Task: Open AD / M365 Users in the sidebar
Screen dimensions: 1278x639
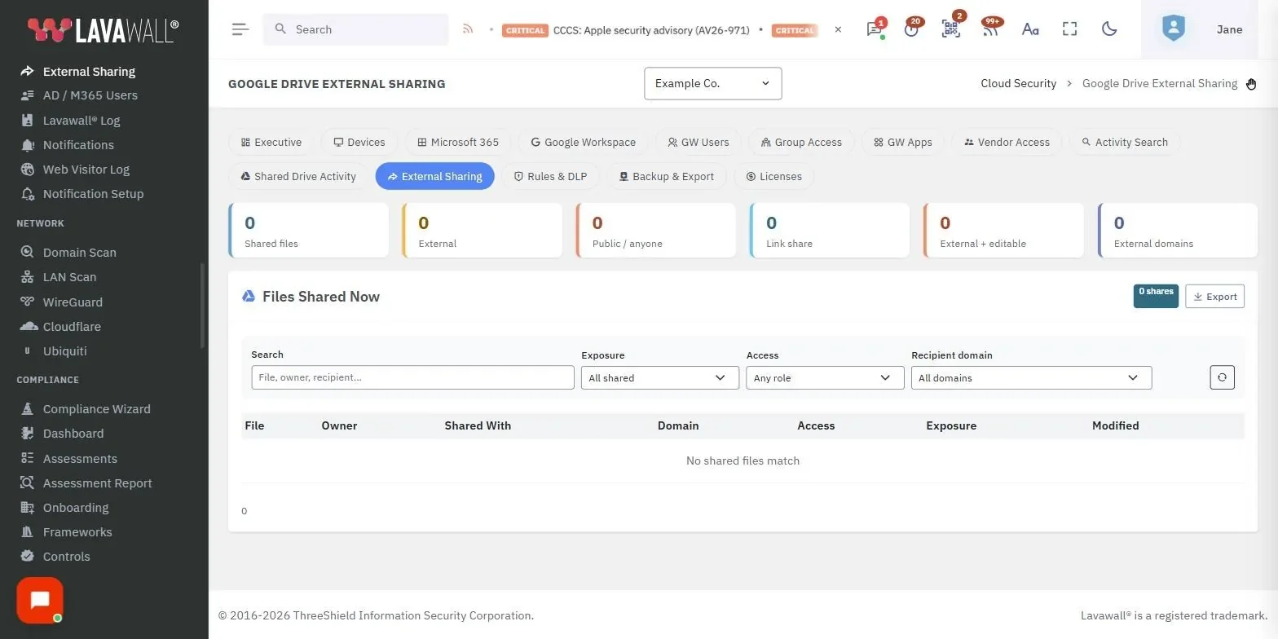Action: (x=90, y=95)
